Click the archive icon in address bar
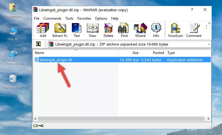 [x=51, y=44]
